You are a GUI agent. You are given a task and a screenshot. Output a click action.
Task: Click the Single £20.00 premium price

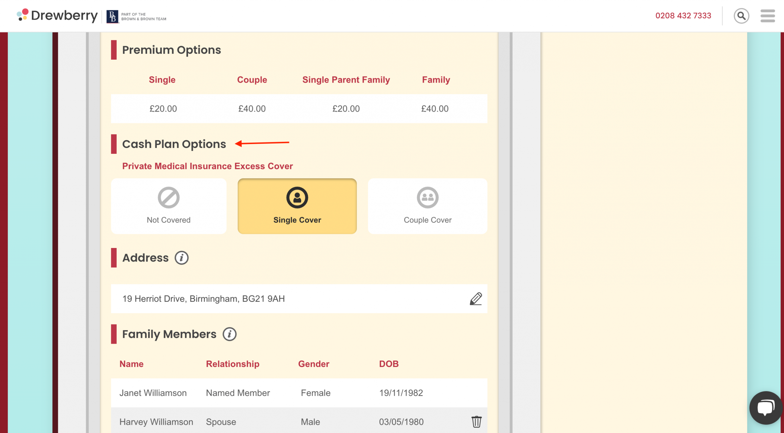163,109
